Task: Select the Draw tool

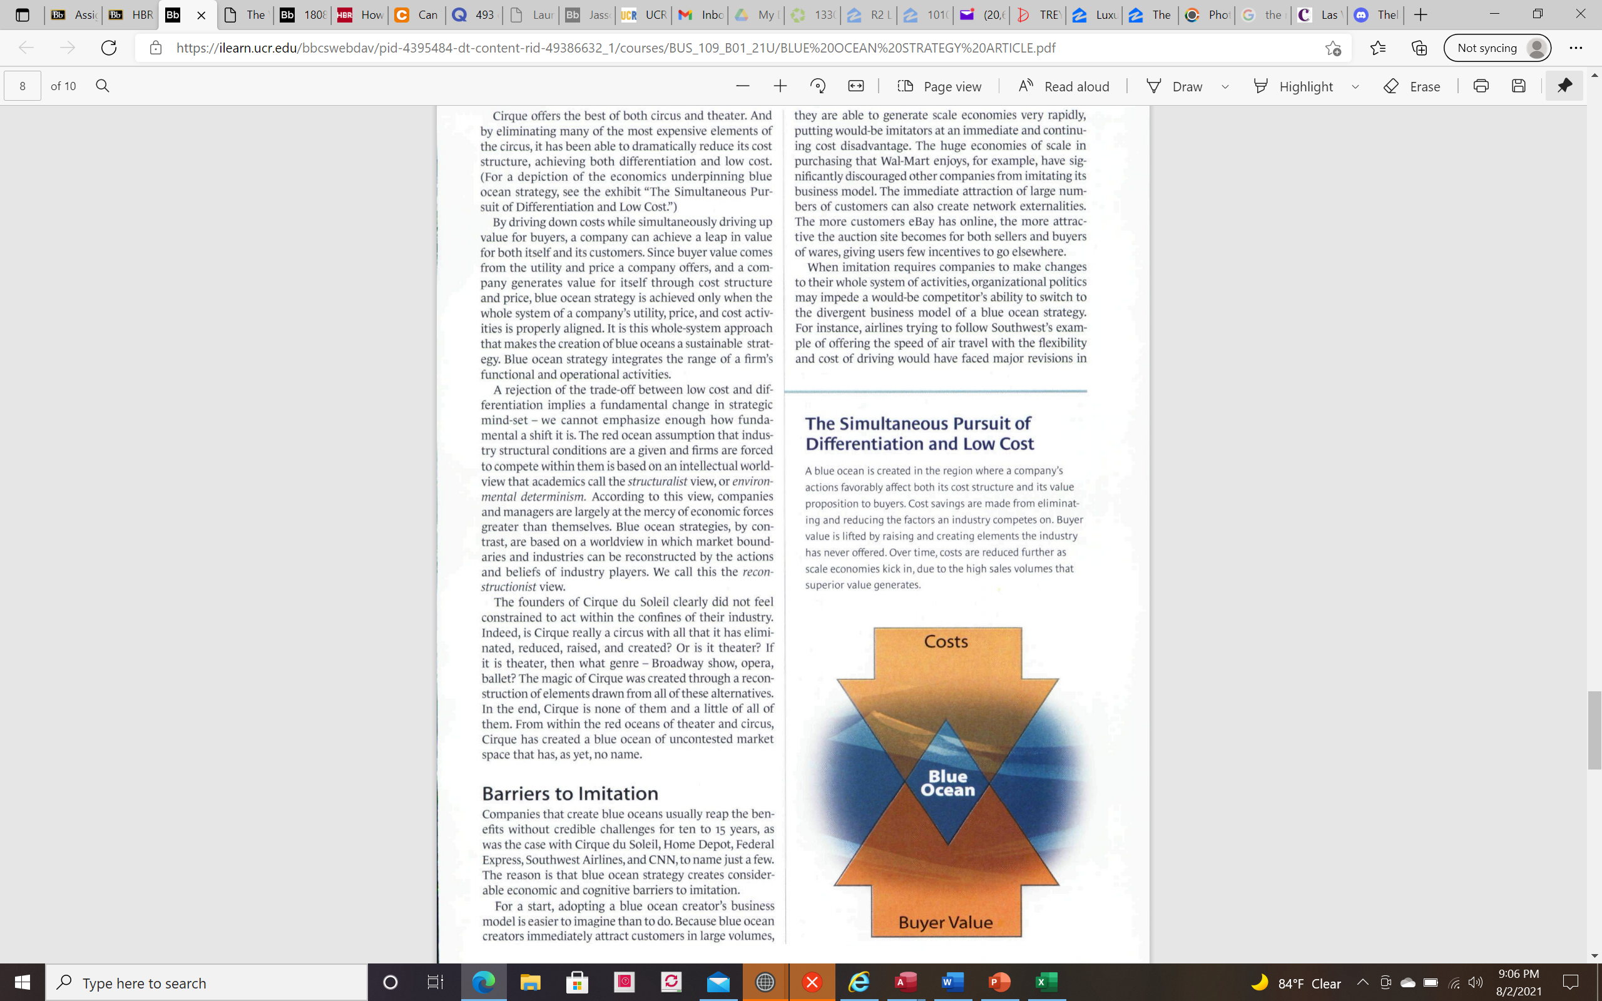Action: coord(1175,86)
